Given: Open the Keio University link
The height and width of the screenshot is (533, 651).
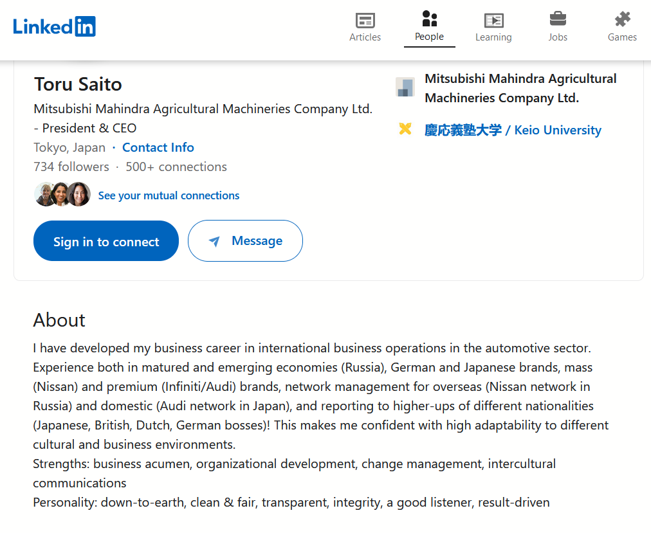Looking at the screenshot, I should (513, 130).
